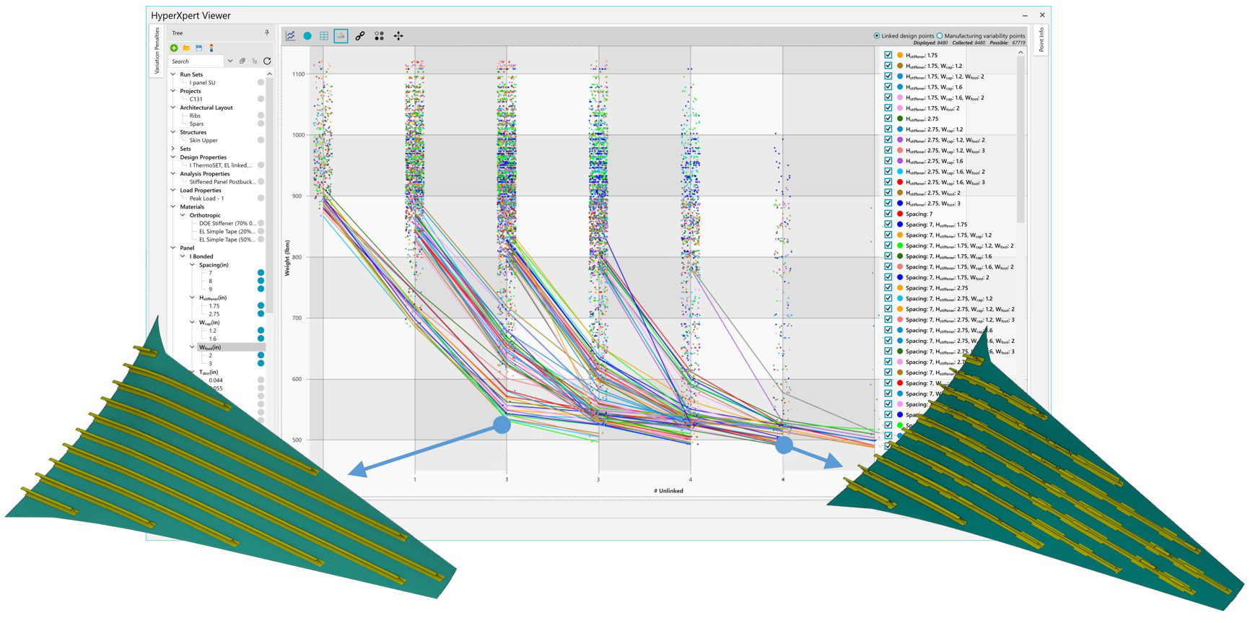Open the Point Info side tab

pyautogui.click(x=1041, y=40)
